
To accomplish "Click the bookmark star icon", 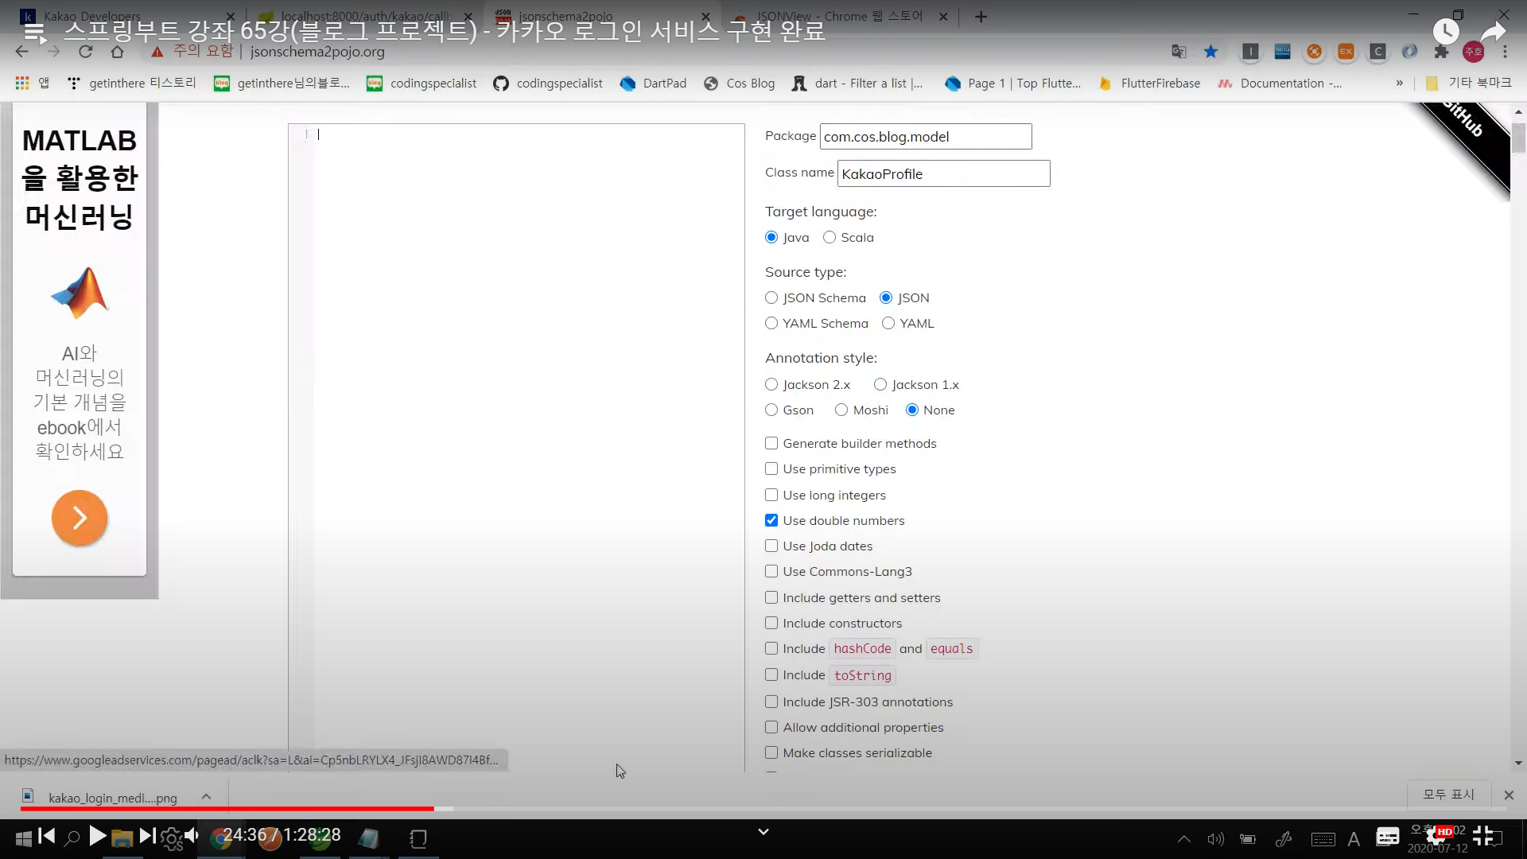I will (x=1210, y=52).
